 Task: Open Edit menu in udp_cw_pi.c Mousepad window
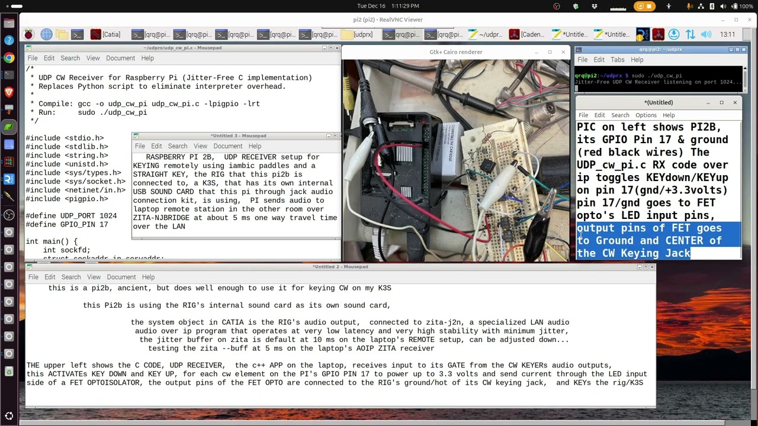click(49, 58)
